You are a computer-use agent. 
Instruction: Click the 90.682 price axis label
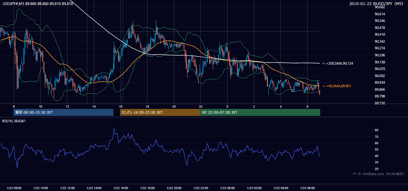pyautogui.click(x=380, y=7)
